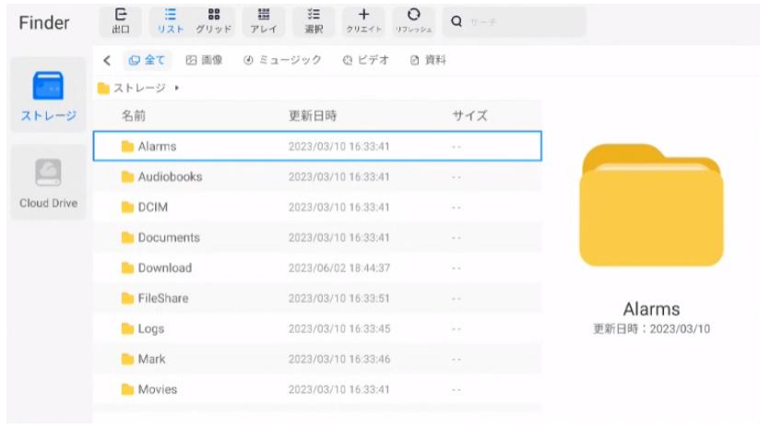Sort by the 更新日時 column header

pyautogui.click(x=313, y=116)
